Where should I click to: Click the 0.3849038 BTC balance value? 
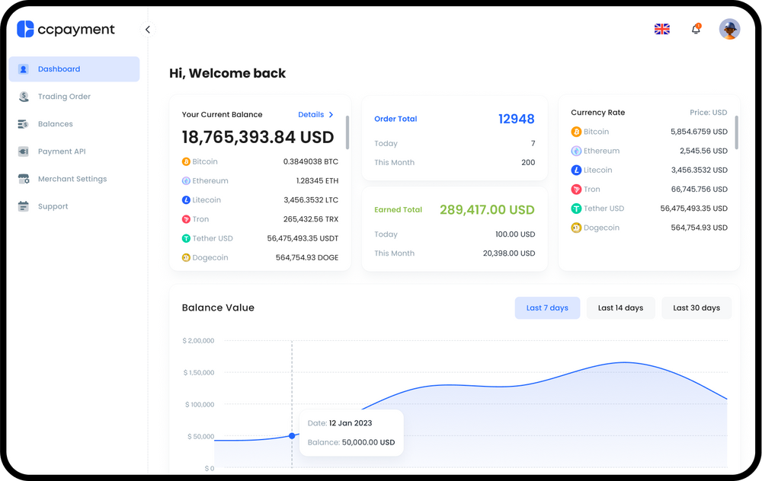(311, 161)
